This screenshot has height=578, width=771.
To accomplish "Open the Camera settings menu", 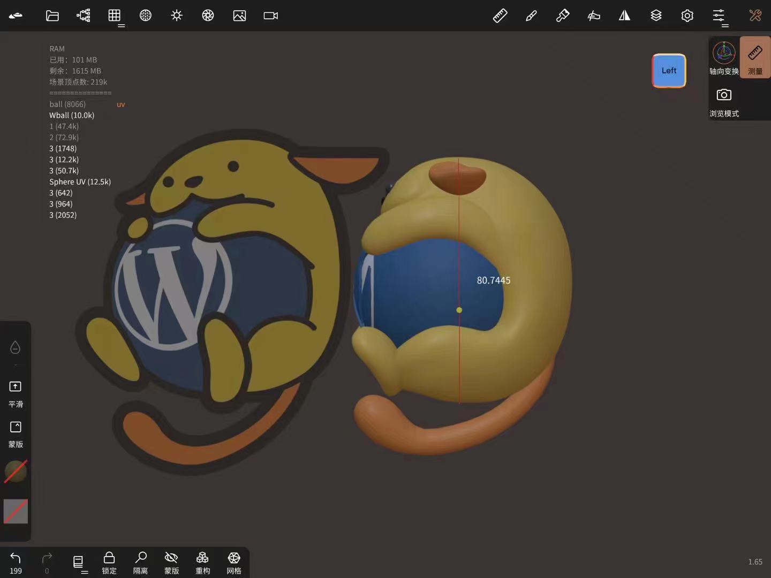I will 270,16.
